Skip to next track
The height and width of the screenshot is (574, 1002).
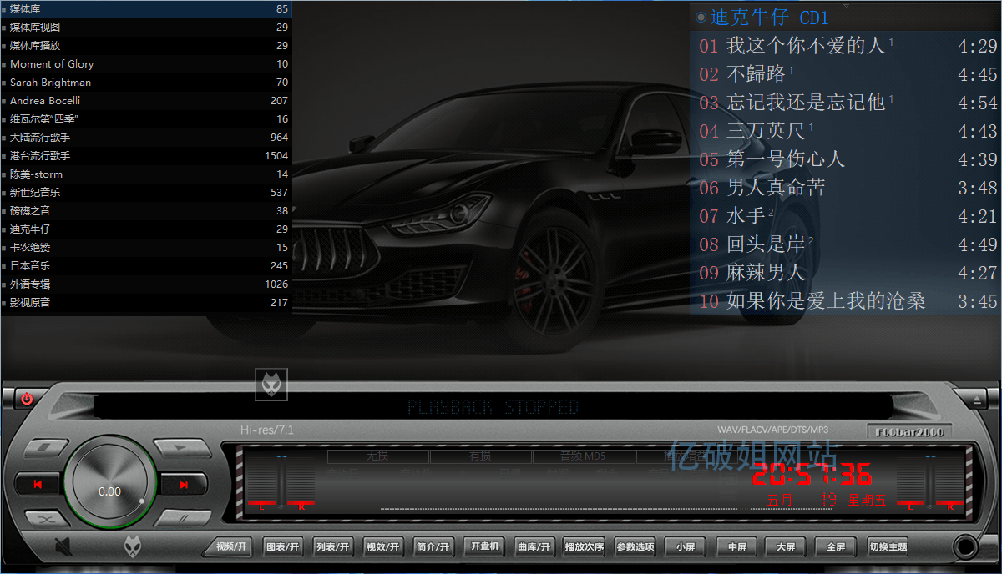point(183,486)
